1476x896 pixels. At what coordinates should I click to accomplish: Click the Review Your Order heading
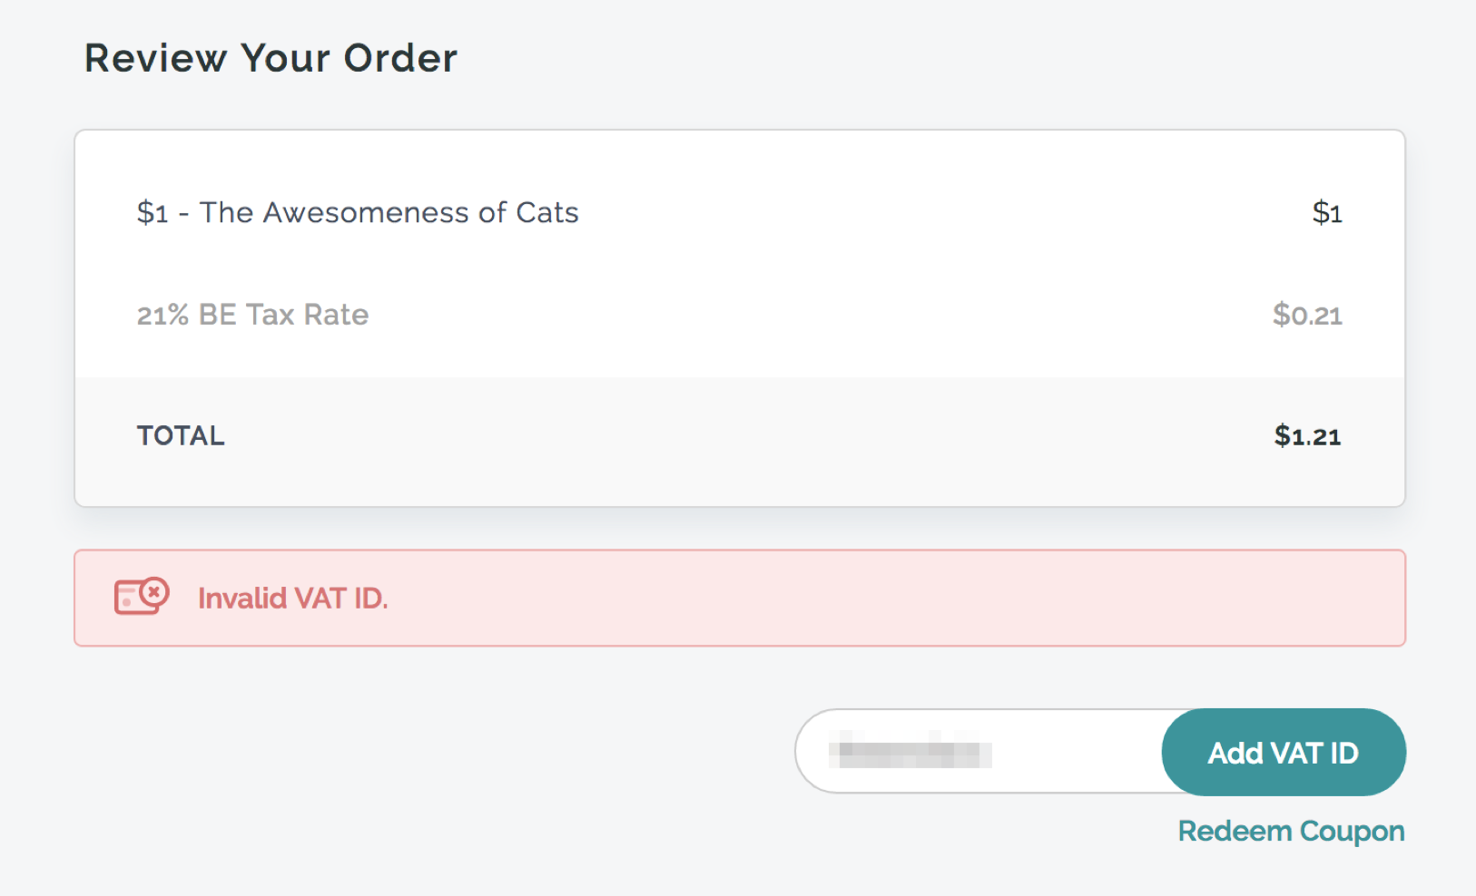click(271, 58)
